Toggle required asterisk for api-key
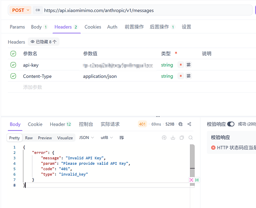This screenshot has width=256, height=208. point(181,65)
